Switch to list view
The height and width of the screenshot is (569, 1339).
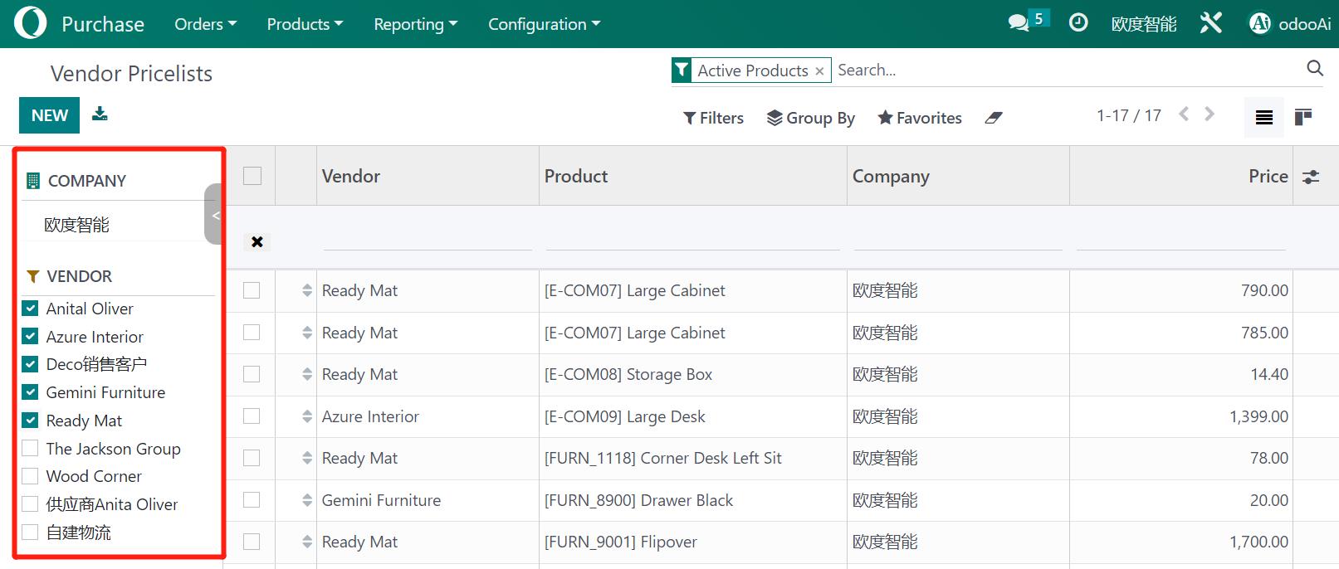1264,117
